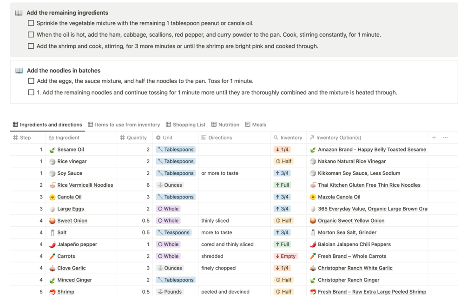Click the plus icon to add a column

[434, 138]
